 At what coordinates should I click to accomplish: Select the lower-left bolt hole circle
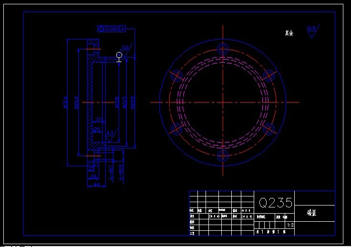tap(176, 129)
